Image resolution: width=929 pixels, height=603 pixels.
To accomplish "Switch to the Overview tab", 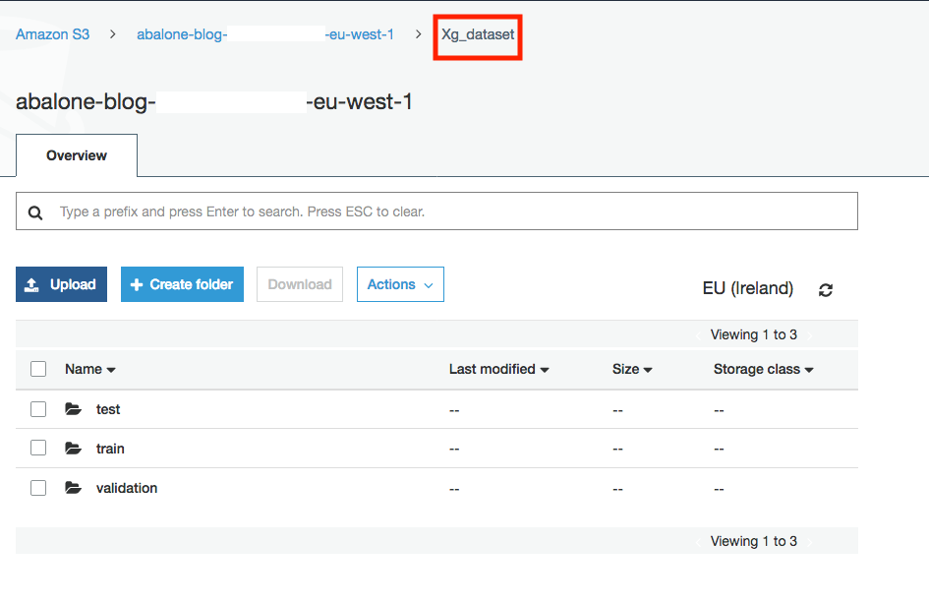I will pyautogui.click(x=77, y=155).
